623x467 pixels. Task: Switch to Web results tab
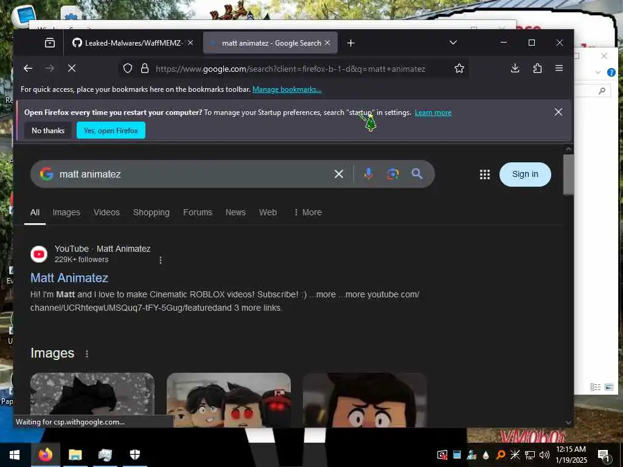[x=268, y=212]
